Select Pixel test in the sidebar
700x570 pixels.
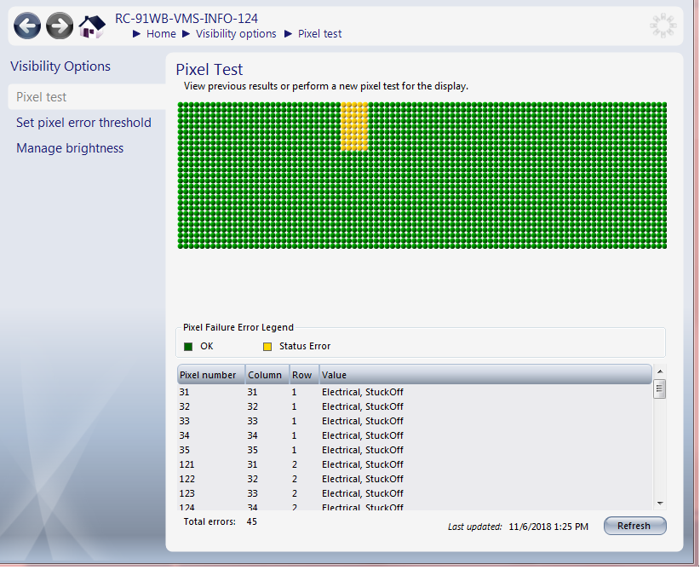tap(42, 97)
